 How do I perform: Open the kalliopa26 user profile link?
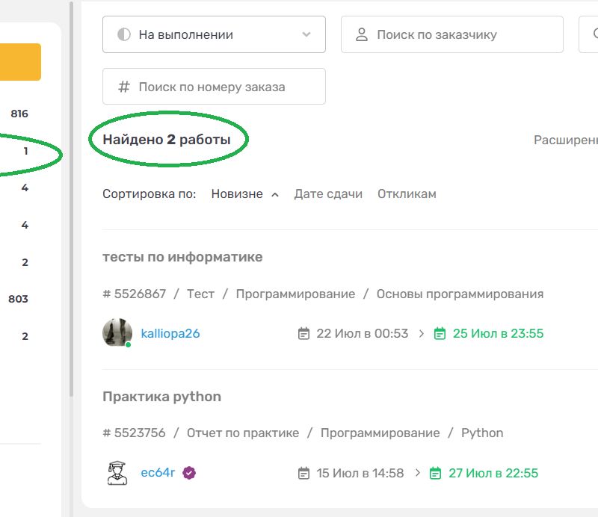coord(170,333)
